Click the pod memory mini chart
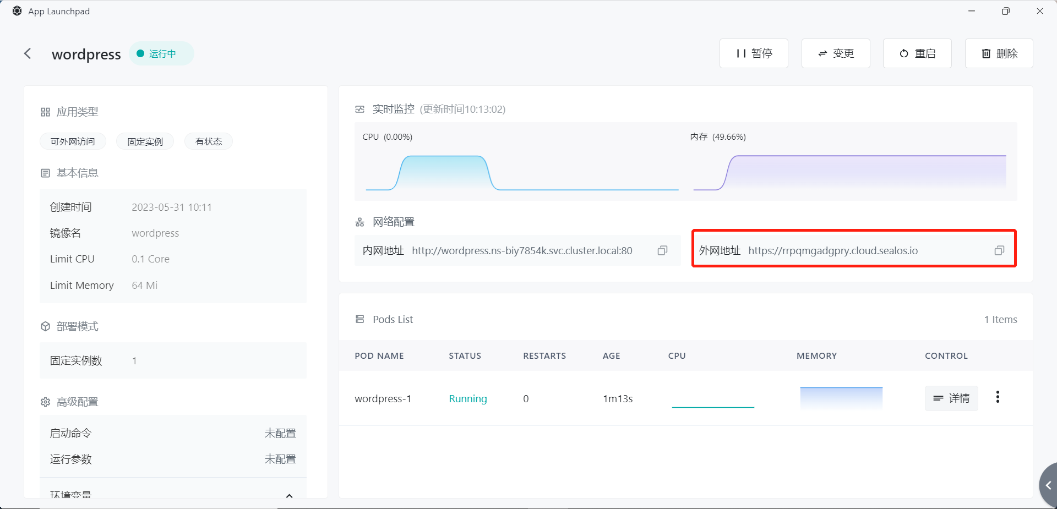Screen dimensions: 1057x509 click(841, 397)
